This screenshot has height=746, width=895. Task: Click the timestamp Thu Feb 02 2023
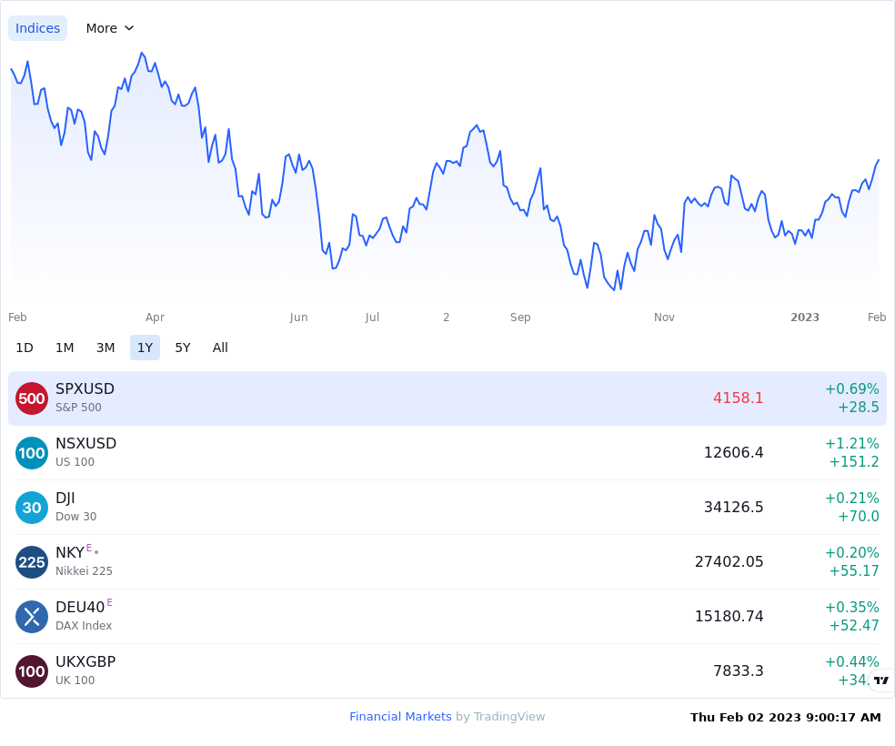coord(786,717)
